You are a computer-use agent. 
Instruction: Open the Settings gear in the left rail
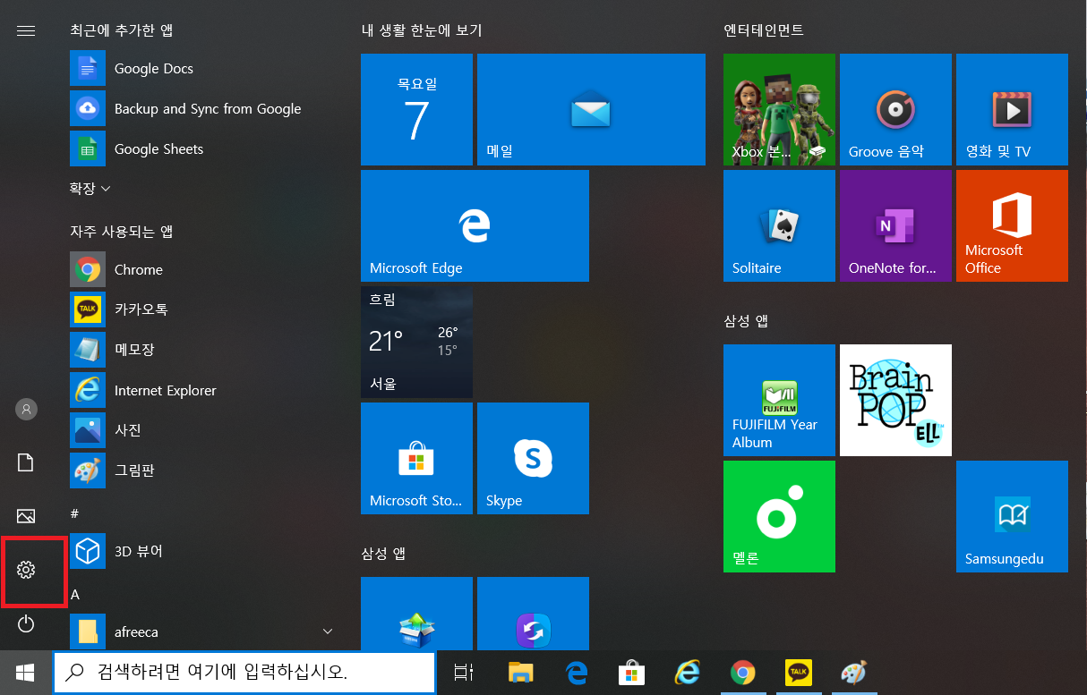[x=26, y=570]
